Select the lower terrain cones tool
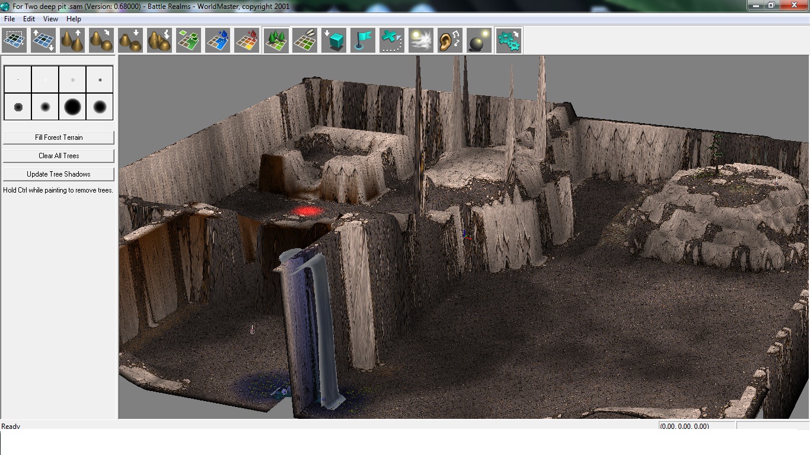The height and width of the screenshot is (455, 810). click(130, 41)
